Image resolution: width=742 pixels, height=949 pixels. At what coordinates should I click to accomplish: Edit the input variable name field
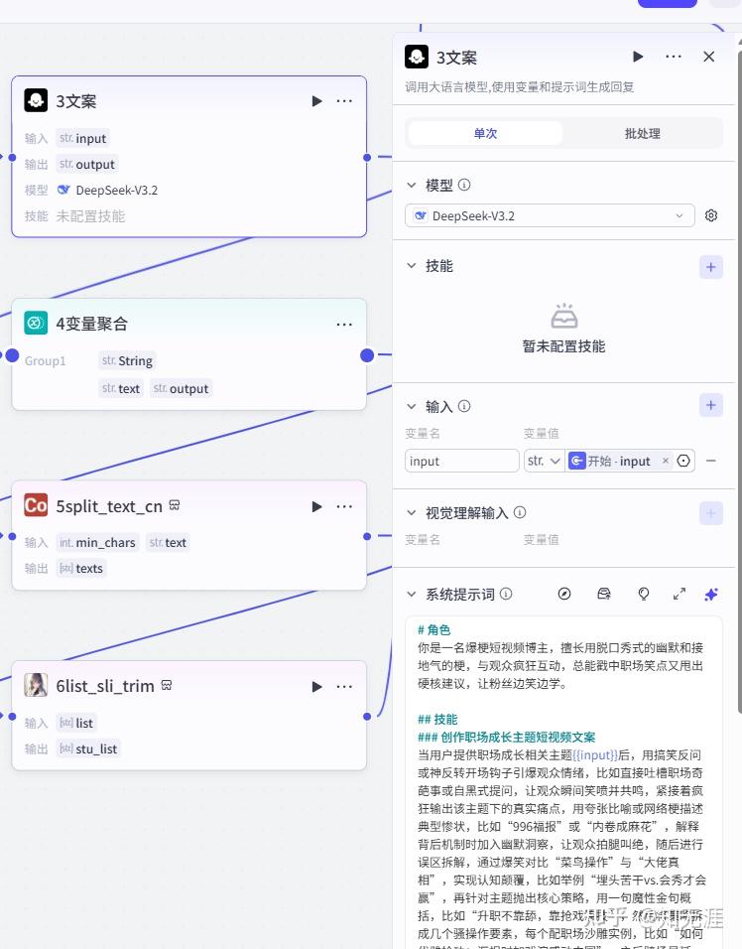click(x=462, y=462)
